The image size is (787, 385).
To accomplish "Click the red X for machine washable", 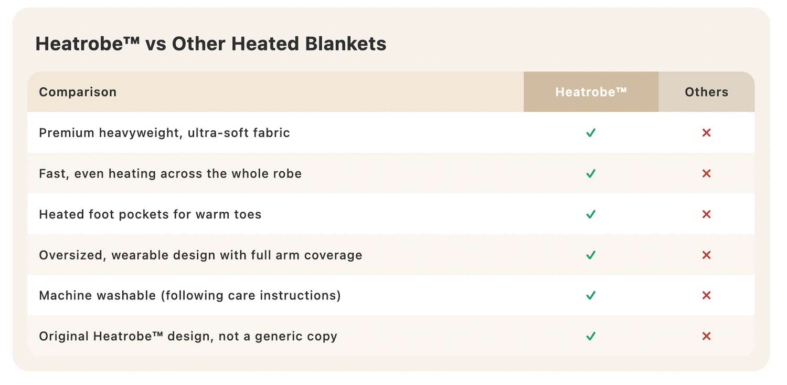I will tap(706, 296).
